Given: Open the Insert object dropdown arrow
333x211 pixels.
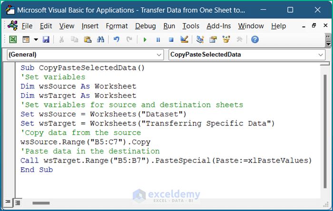Looking at the screenshot, I should [x=36, y=39].
